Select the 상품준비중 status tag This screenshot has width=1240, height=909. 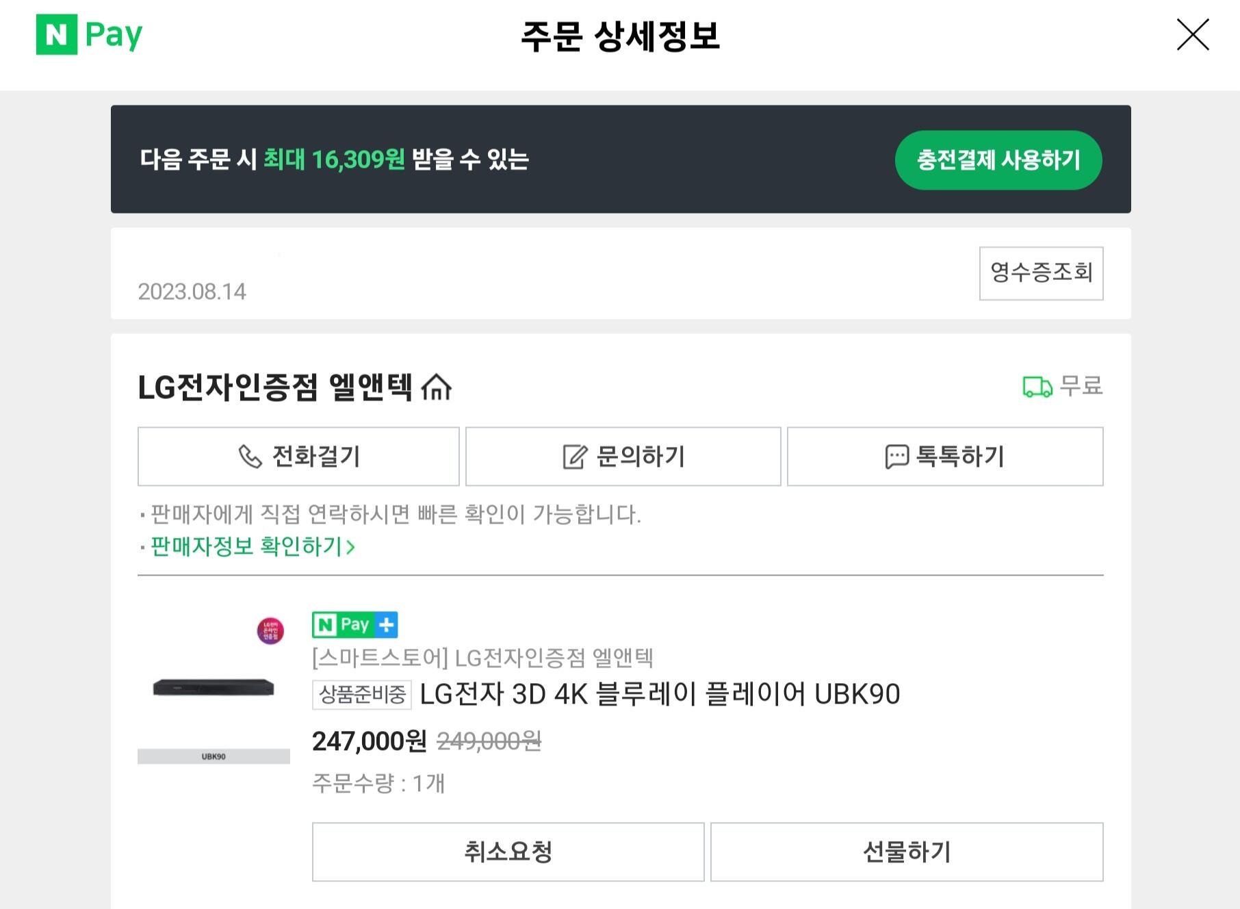362,695
